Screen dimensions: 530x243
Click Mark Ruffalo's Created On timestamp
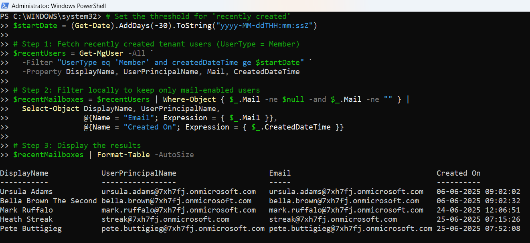pyautogui.click(x=478, y=210)
